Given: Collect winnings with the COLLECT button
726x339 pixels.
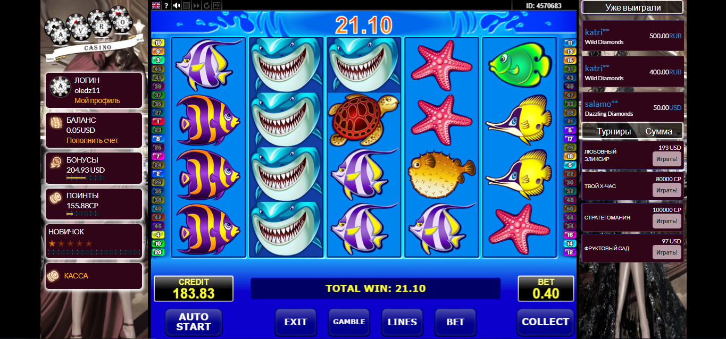Looking at the screenshot, I should pyautogui.click(x=545, y=322).
